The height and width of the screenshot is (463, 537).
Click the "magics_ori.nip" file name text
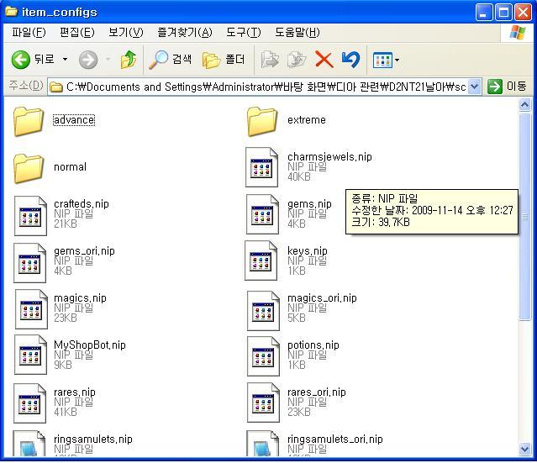tap(322, 298)
